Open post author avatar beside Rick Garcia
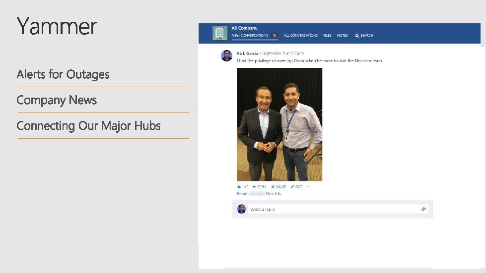The image size is (486, 273). click(226, 55)
